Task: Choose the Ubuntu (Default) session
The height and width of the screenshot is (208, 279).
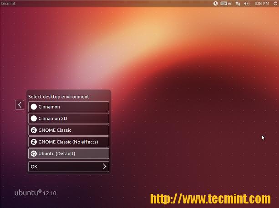Action: (x=69, y=154)
